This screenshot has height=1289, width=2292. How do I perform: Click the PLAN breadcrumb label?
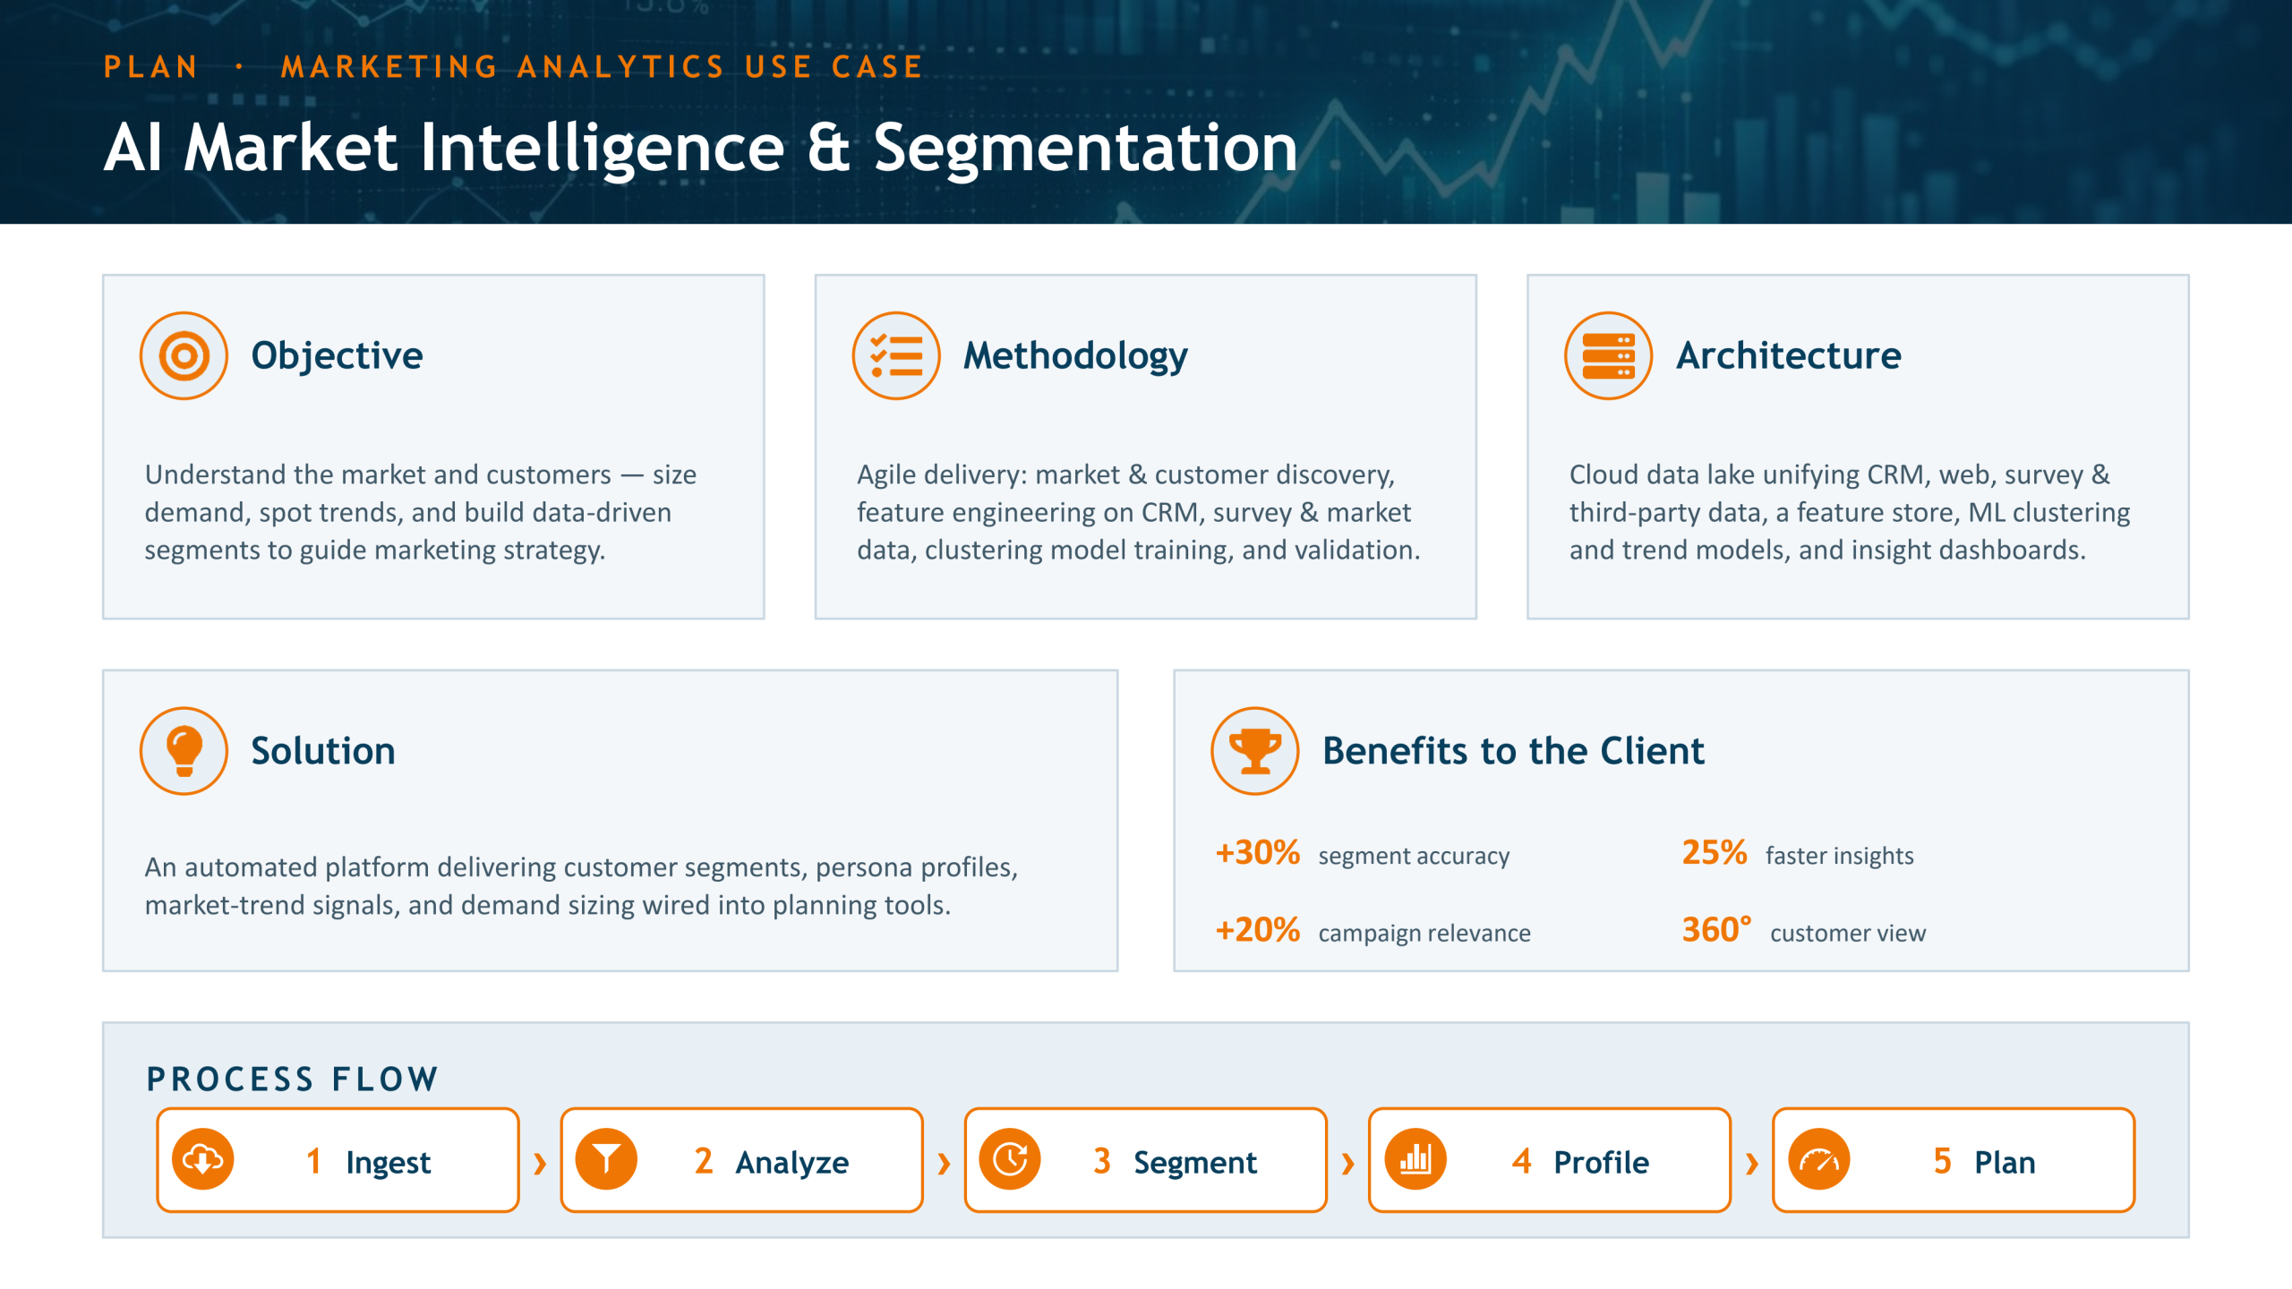[151, 67]
